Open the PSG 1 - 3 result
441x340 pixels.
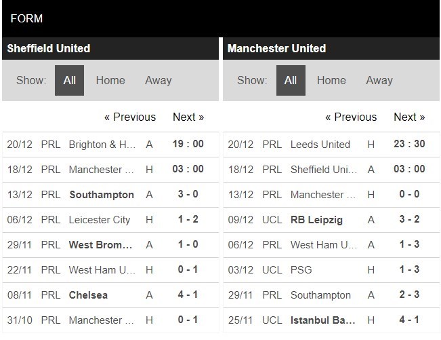301,270
